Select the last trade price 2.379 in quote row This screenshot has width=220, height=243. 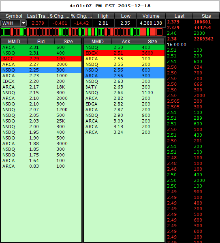[x=38, y=23]
